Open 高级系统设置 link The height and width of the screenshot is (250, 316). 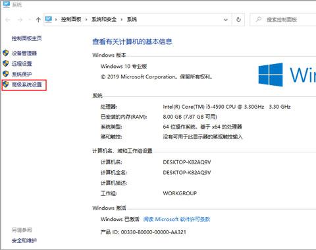(27, 84)
